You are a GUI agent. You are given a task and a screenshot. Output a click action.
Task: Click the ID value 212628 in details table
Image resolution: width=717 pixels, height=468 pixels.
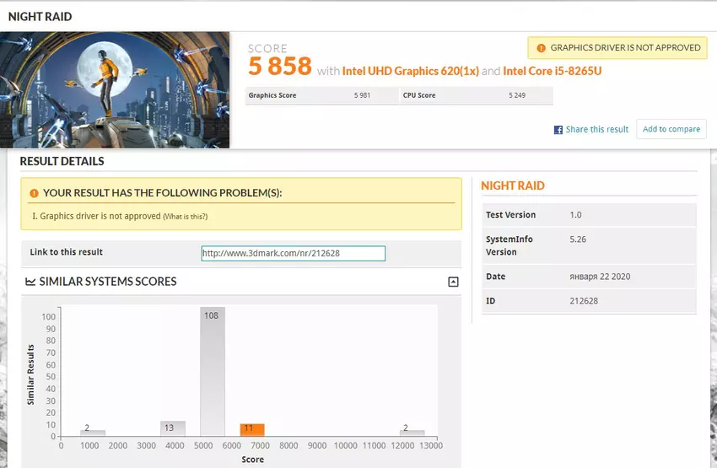(584, 301)
